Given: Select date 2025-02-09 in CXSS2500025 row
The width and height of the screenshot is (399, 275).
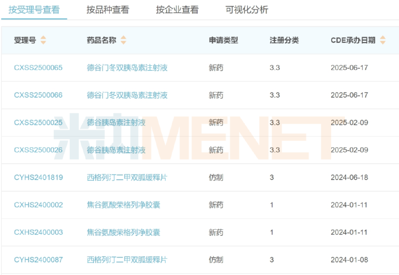Looking at the screenshot, I should 349,123.
